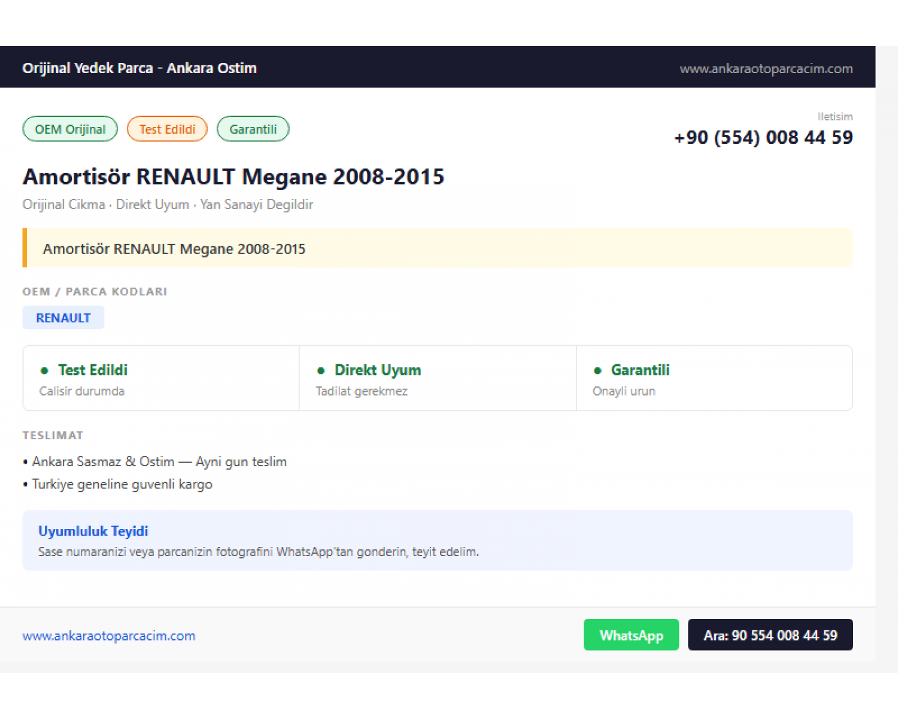Open the website address in the dark header
Viewport: 898px width, 719px height.
(766, 69)
